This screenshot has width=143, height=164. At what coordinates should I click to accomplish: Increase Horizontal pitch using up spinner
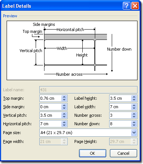pyautogui.click(x=64, y=122)
